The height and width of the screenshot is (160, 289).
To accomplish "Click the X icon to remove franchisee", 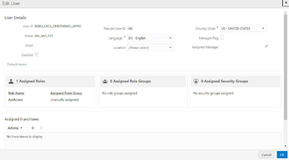I will click(x=41, y=128).
